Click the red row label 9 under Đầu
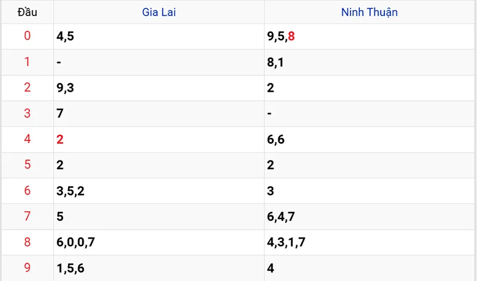477x281 pixels. [27, 268]
